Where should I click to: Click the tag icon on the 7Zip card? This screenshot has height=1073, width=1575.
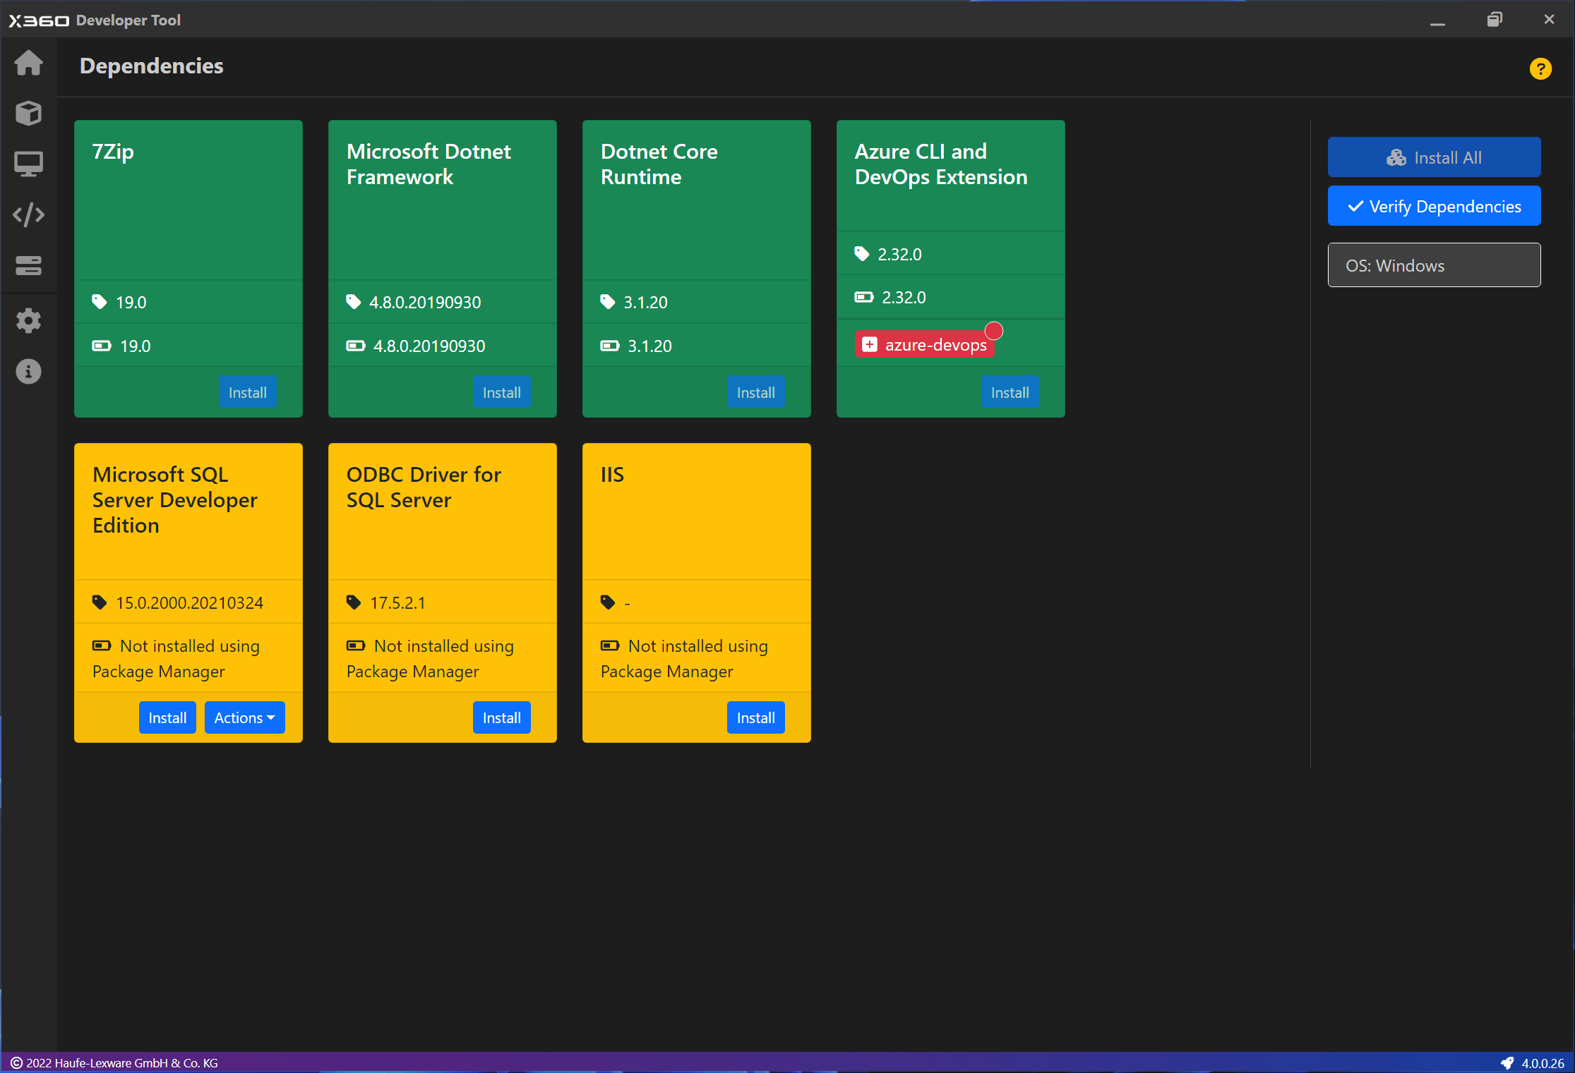100,302
